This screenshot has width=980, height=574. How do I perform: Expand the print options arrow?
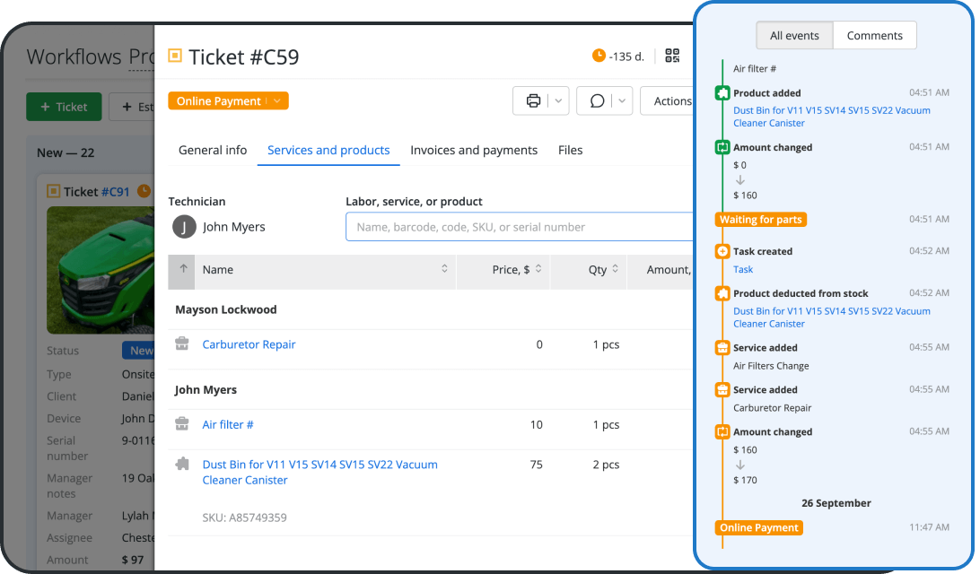[558, 100]
